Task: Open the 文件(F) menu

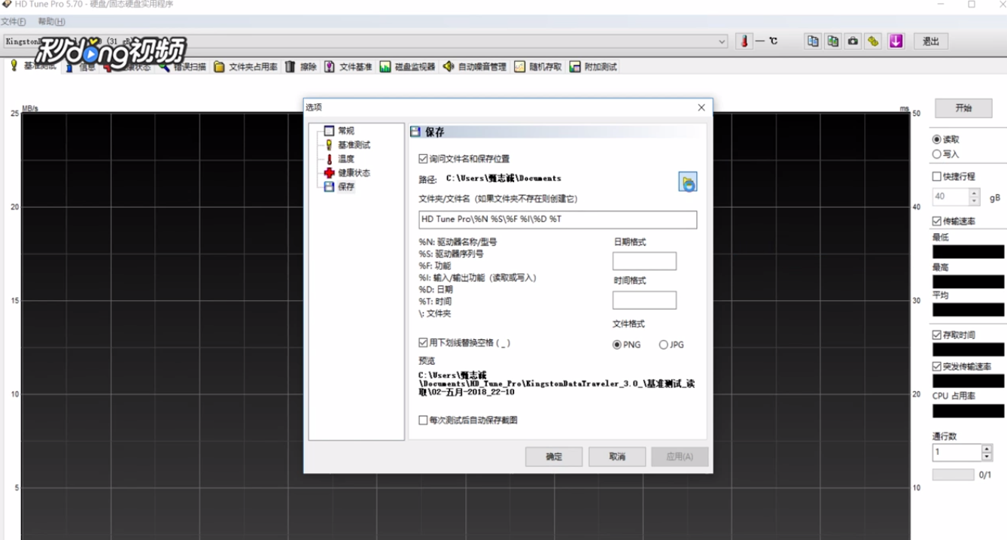Action: [14, 22]
